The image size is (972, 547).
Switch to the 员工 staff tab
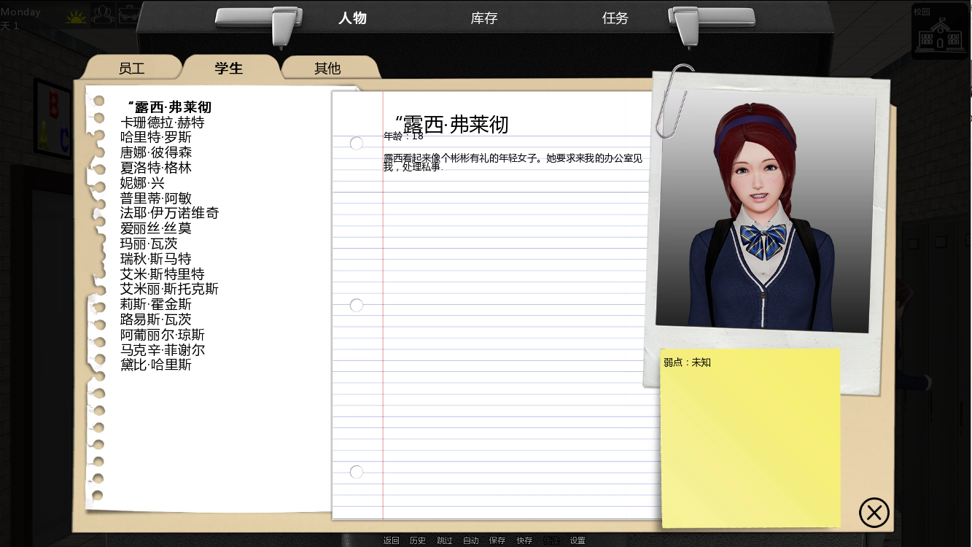click(131, 69)
